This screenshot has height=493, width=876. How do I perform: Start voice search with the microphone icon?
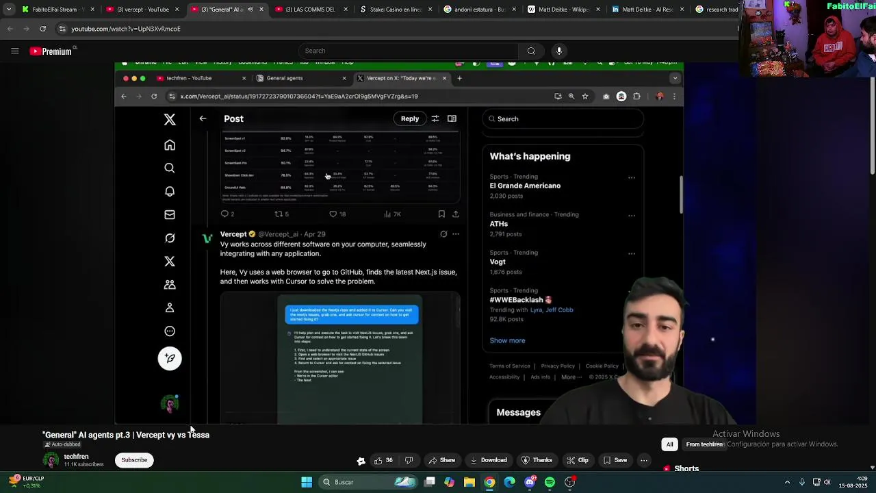[x=559, y=51]
